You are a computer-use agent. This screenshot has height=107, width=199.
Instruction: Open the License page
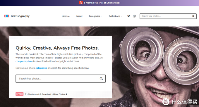pyautogui.click(x=66, y=16)
